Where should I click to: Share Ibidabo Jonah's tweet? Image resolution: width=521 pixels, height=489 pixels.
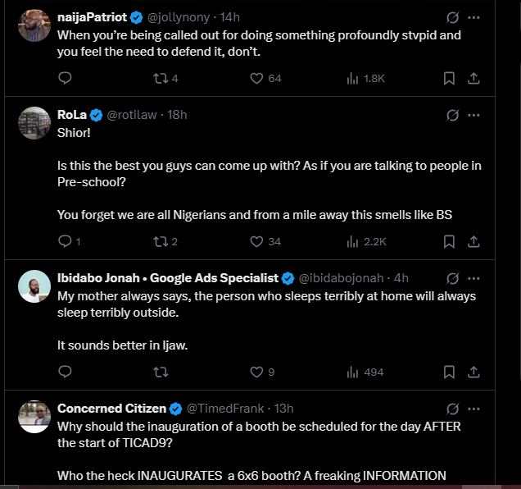click(x=473, y=372)
